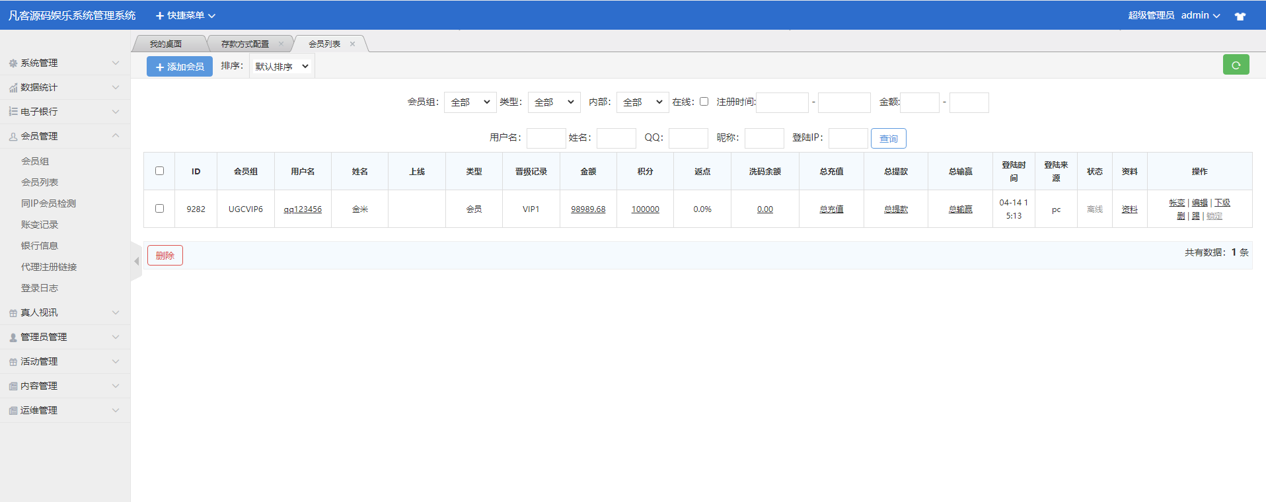This screenshot has height=502, width=1266.
Task: Collapse sidebar using the left arrow handle
Action: pyautogui.click(x=137, y=262)
